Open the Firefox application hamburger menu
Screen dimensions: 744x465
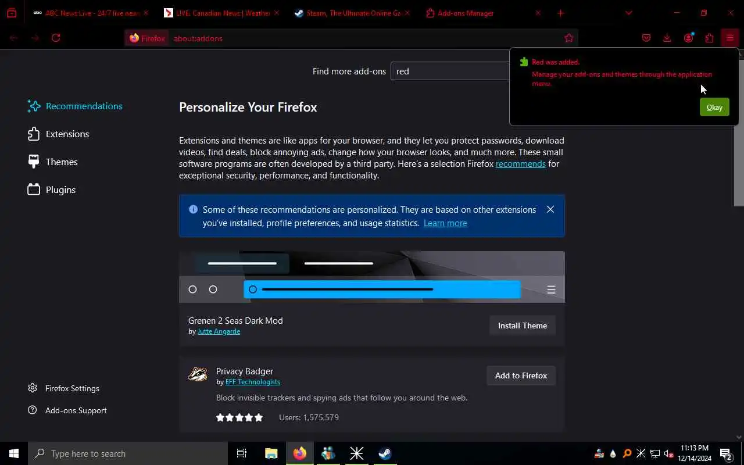[730, 38]
